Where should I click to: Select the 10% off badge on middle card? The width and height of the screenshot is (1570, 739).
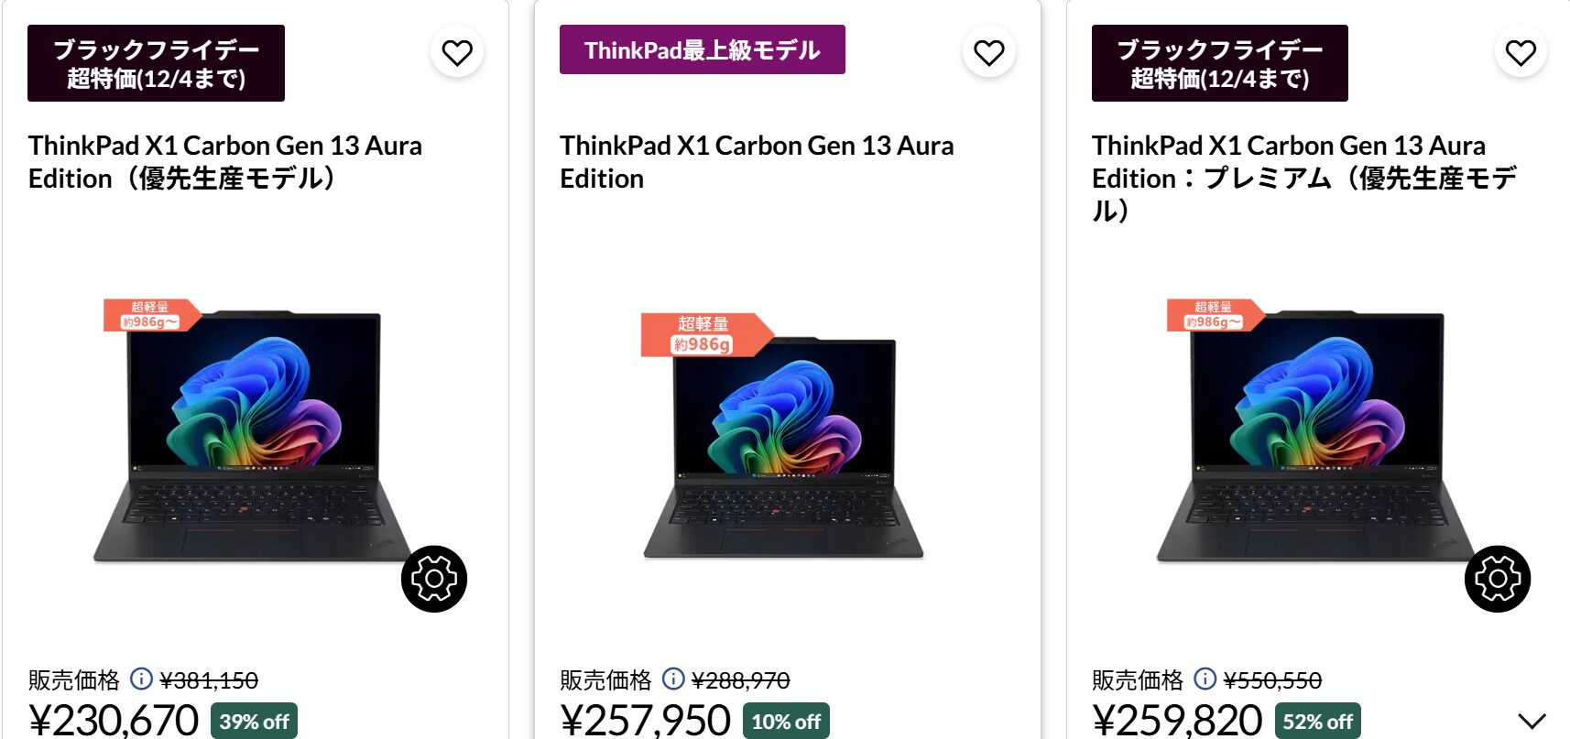pos(786,721)
